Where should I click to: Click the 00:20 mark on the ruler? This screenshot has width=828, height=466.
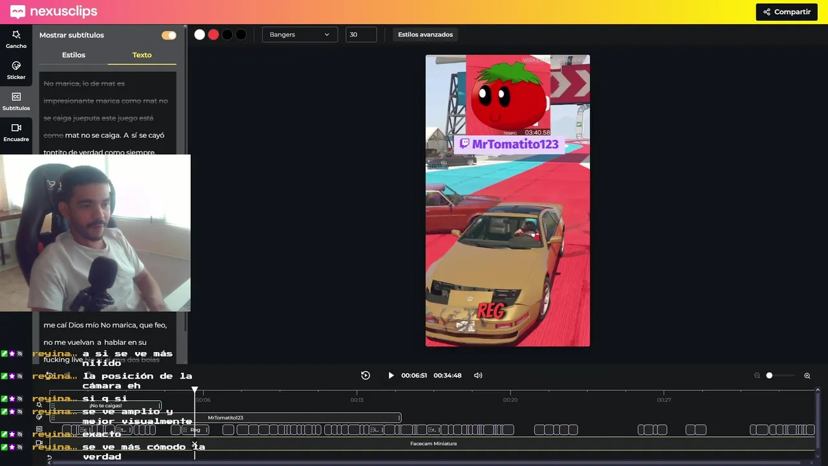point(510,400)
